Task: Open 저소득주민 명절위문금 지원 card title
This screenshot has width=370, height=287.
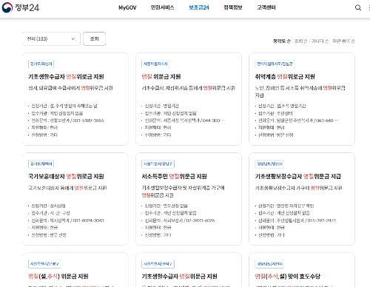Action: click(x=174, y=177)
